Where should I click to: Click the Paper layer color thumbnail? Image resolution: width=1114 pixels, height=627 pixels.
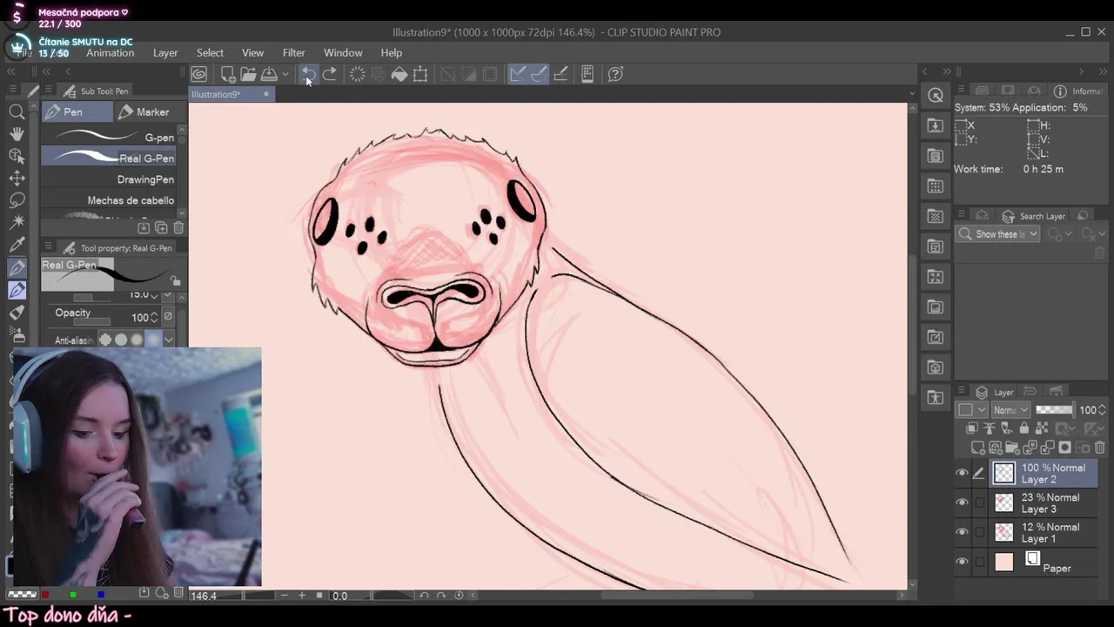[x=1004, y=562]
